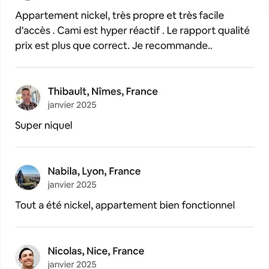Click the 'Super niquel' review text
Screen dimensions: 269x269
click(44, 126)
